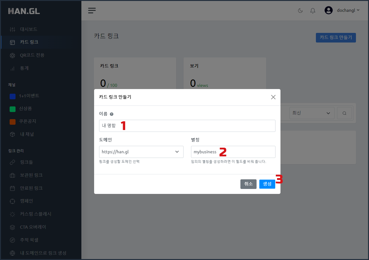Click the 카드 링크 만들기 page button

coord(335,38)
